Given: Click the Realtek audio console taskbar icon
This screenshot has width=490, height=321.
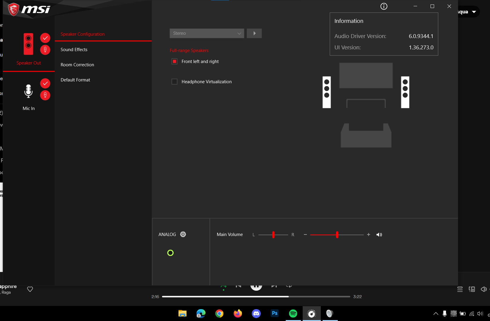Looking at the screenshot, I should coord(312,314).
